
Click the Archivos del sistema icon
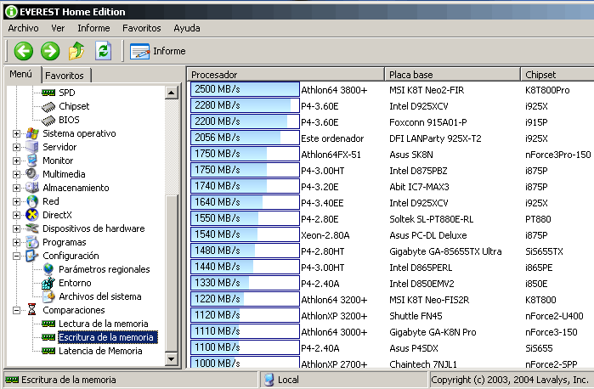49,296
